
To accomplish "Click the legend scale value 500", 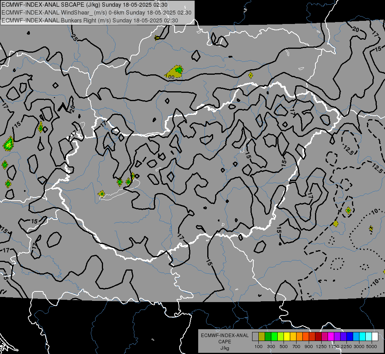I will pos(284,347).
